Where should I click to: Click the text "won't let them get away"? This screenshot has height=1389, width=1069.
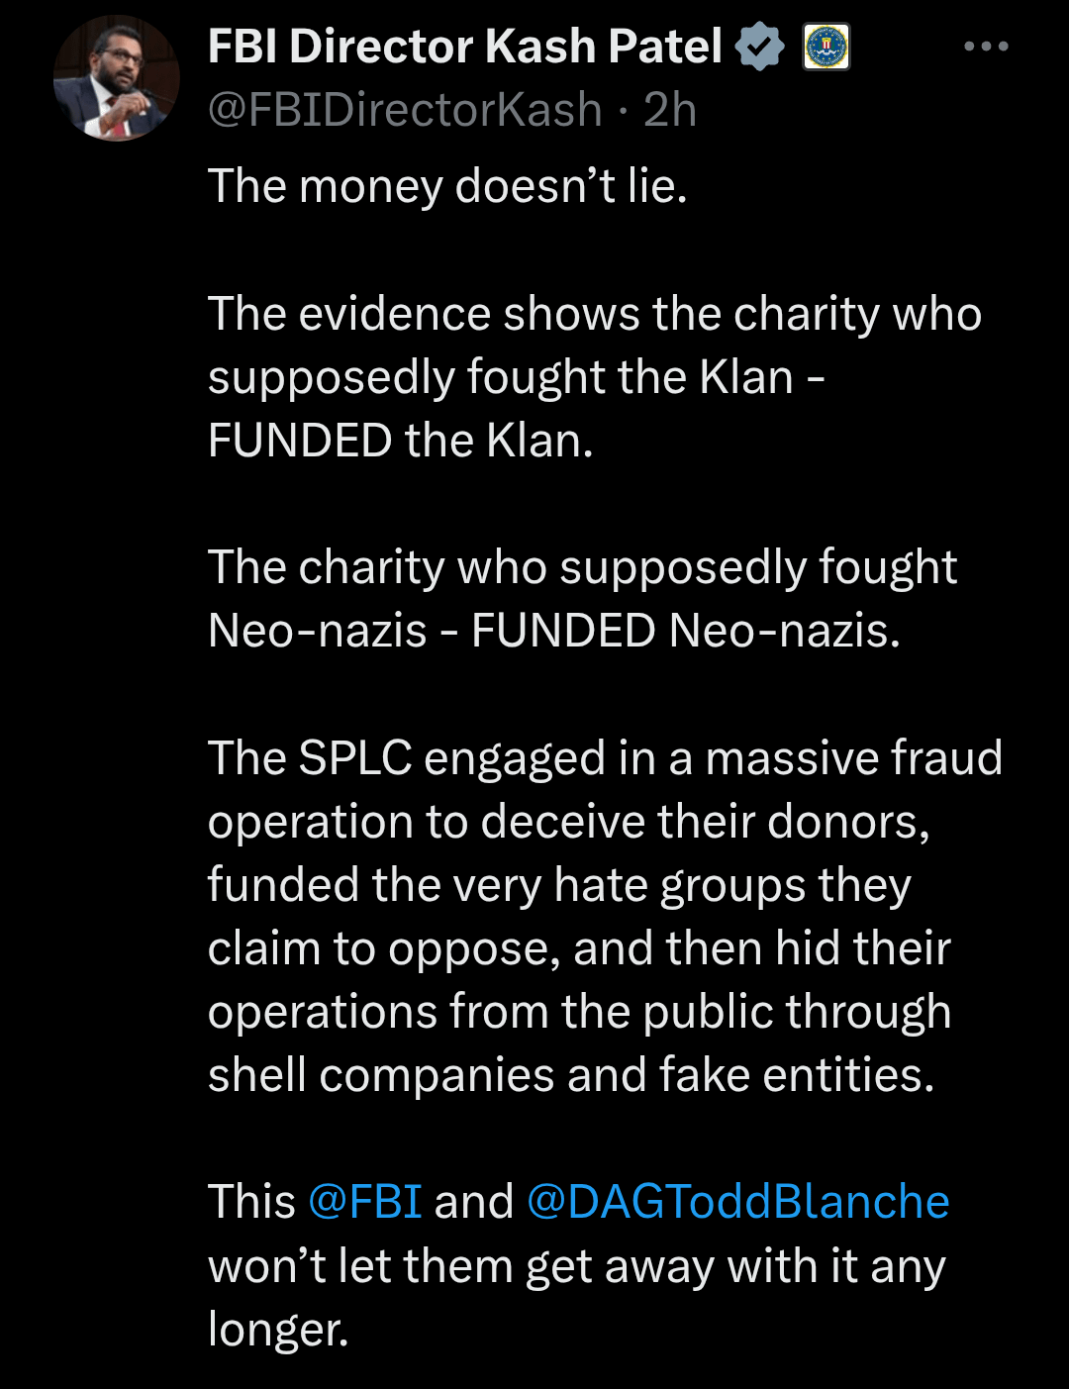point(460,1266)
